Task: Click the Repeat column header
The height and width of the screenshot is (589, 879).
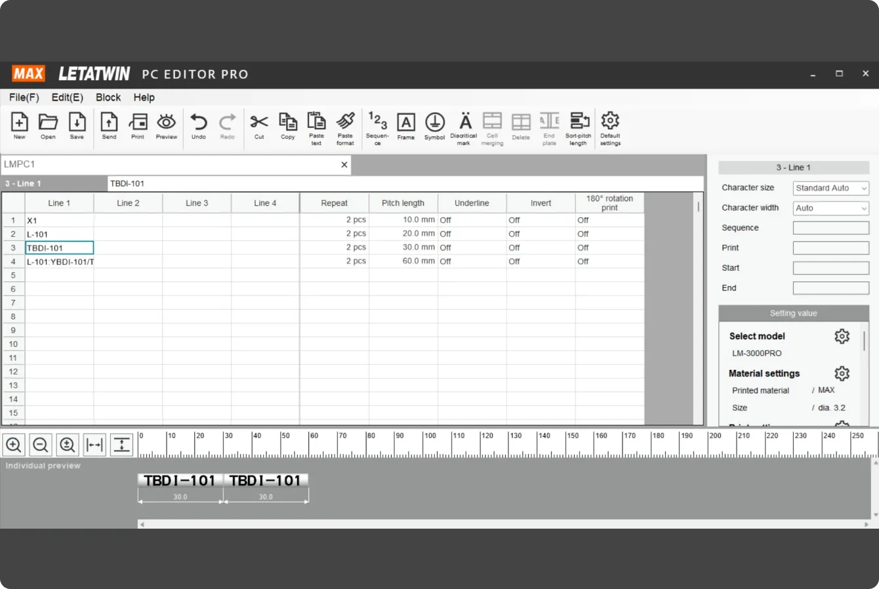Action: (335, 203)
